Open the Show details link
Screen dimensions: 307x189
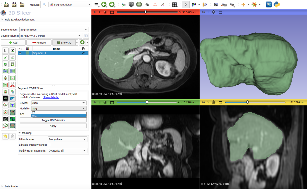[x=51, y=97]
